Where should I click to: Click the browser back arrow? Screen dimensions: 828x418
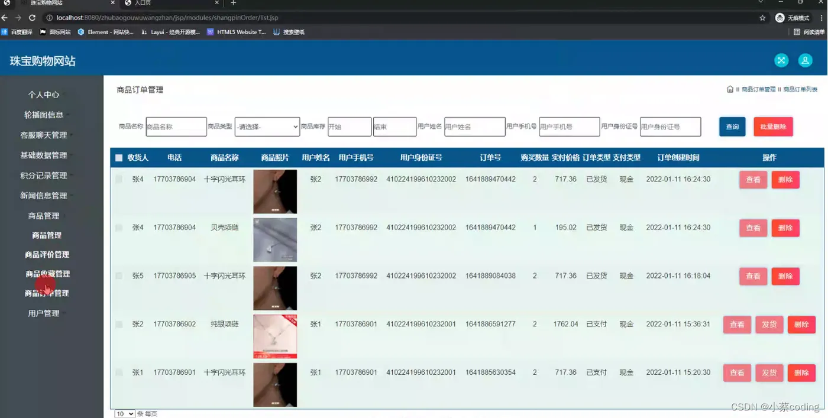[x=5, y=18]
